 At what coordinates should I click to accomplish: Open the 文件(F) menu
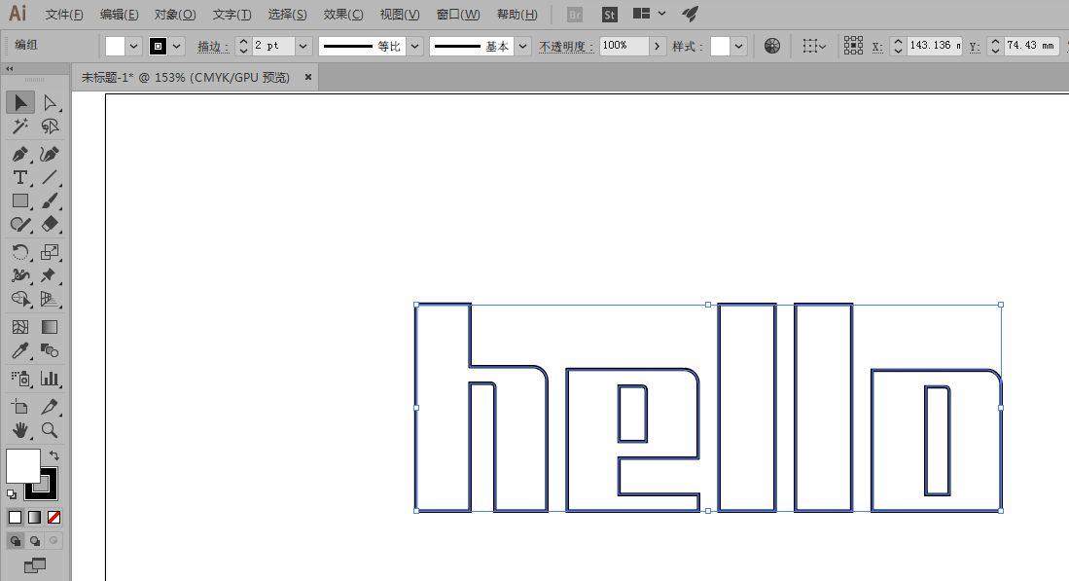[64, 15]
